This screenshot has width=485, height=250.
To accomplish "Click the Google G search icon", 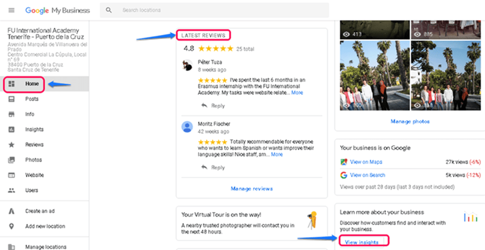I will click(x=344, y=175).
